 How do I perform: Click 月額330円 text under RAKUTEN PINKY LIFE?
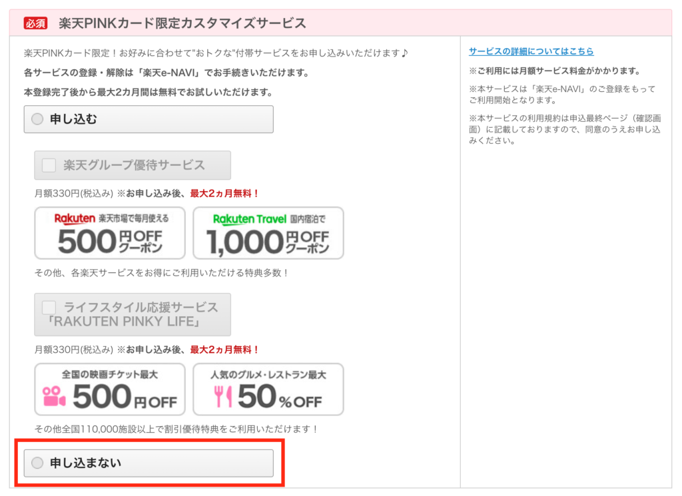click(74, 350)
